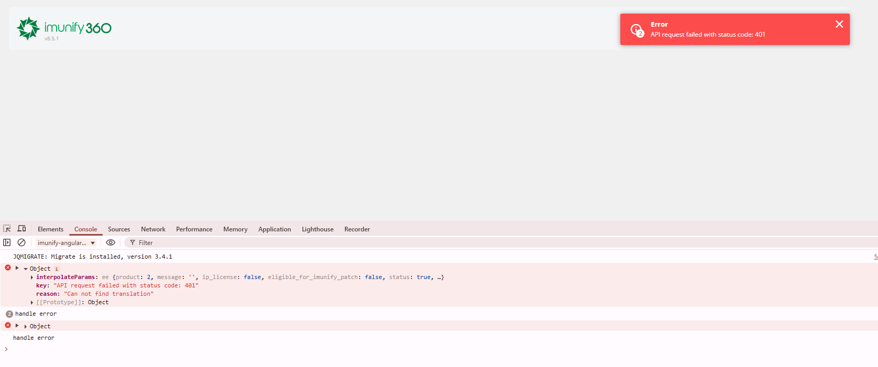Expand the interpolateParams property
Image resolution: width=878 pixels, height=367 pixels.
pos(32,277)
